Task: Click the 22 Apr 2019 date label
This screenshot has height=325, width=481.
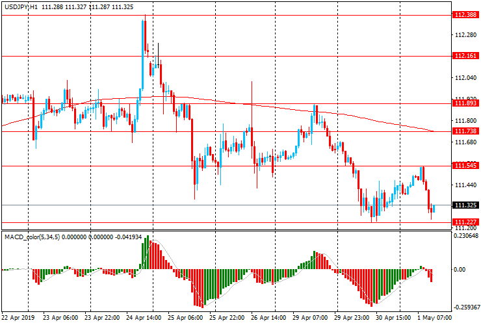Action: point(18,317)
